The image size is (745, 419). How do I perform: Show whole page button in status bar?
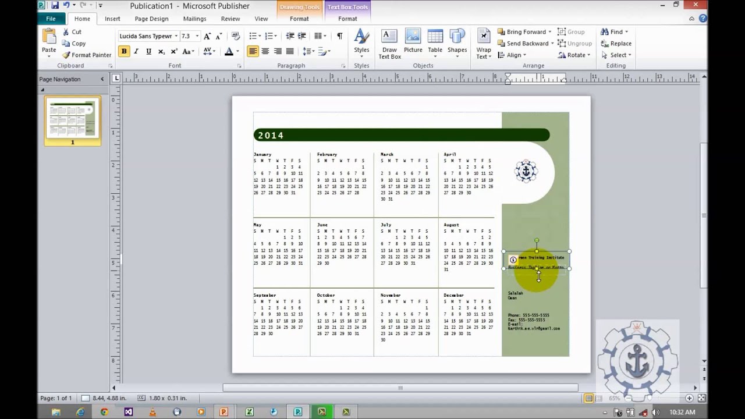pyautogui.click(x=701, y=399)
